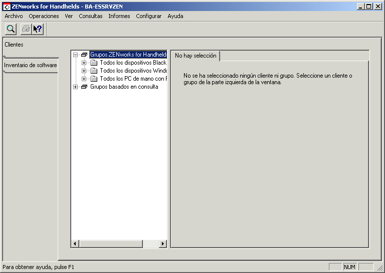This screenshot has width=385, height=273.
Task: Open the Ayuda menu
Action: pyautogui.click(x=175, y=16)
